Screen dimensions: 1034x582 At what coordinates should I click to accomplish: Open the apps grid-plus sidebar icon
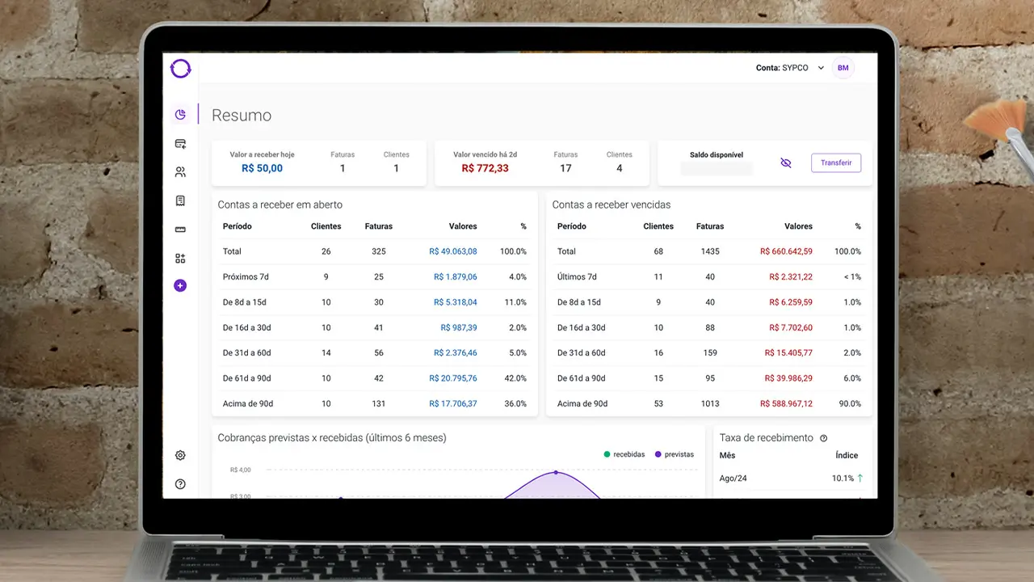coord(180,259)
